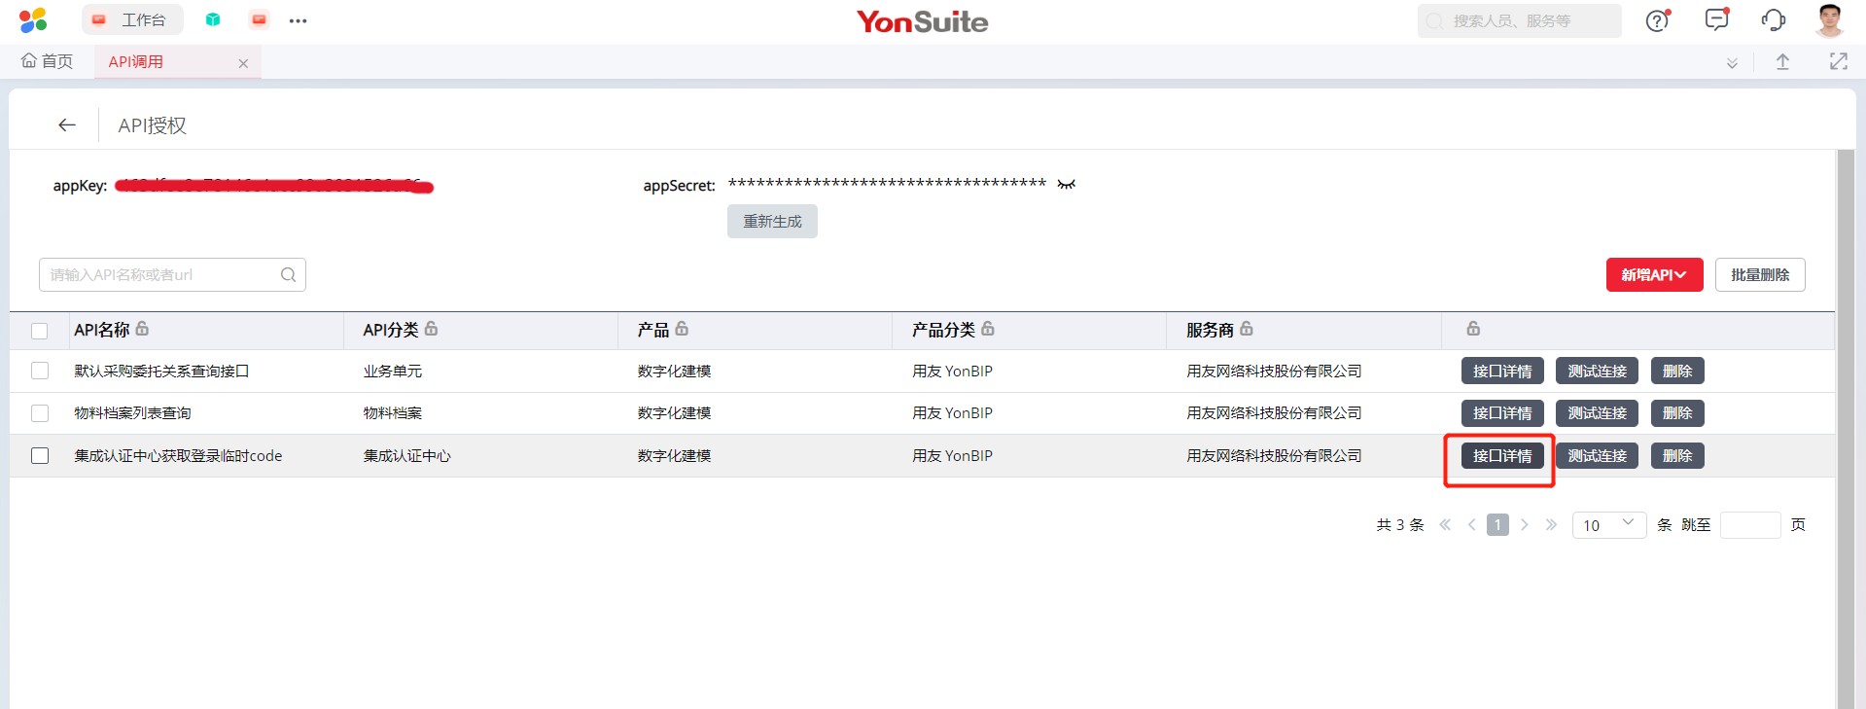Go to the first page of results
Viewport: 1866px width, 709px height.
point(1445,525)
